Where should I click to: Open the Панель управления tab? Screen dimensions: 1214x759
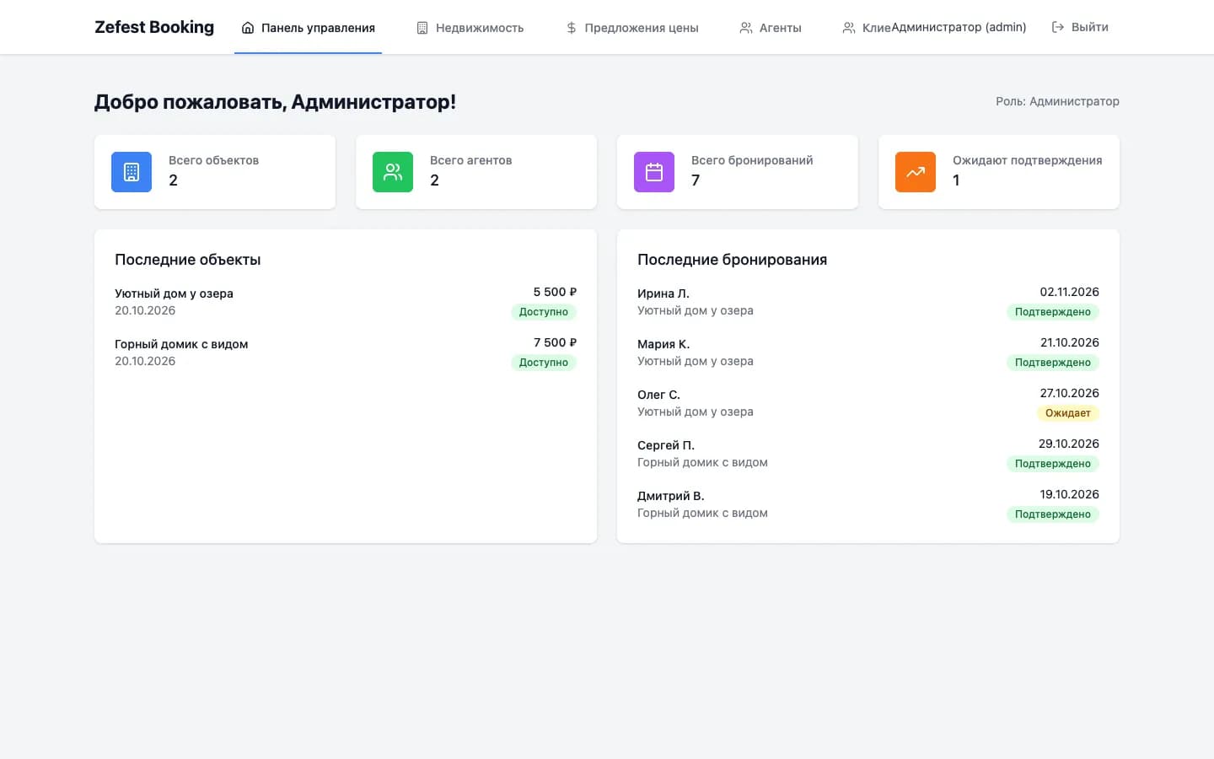tap(308, 28)
